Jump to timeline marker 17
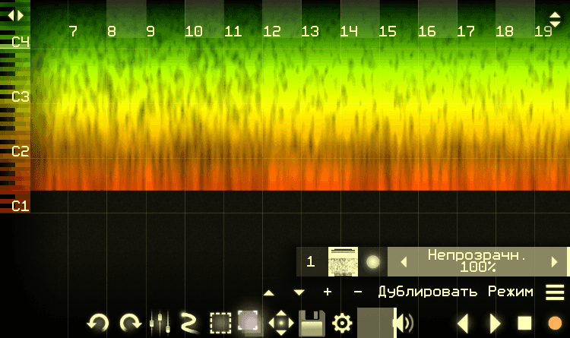This screenshot has width=570, height=338. (x=466, y=32)
